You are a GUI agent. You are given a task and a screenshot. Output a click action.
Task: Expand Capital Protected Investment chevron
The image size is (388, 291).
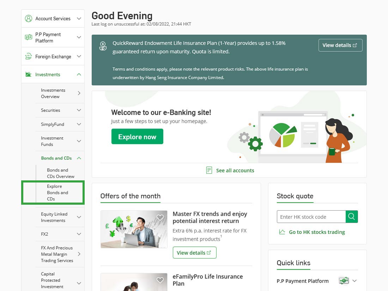tap(79, 283)
